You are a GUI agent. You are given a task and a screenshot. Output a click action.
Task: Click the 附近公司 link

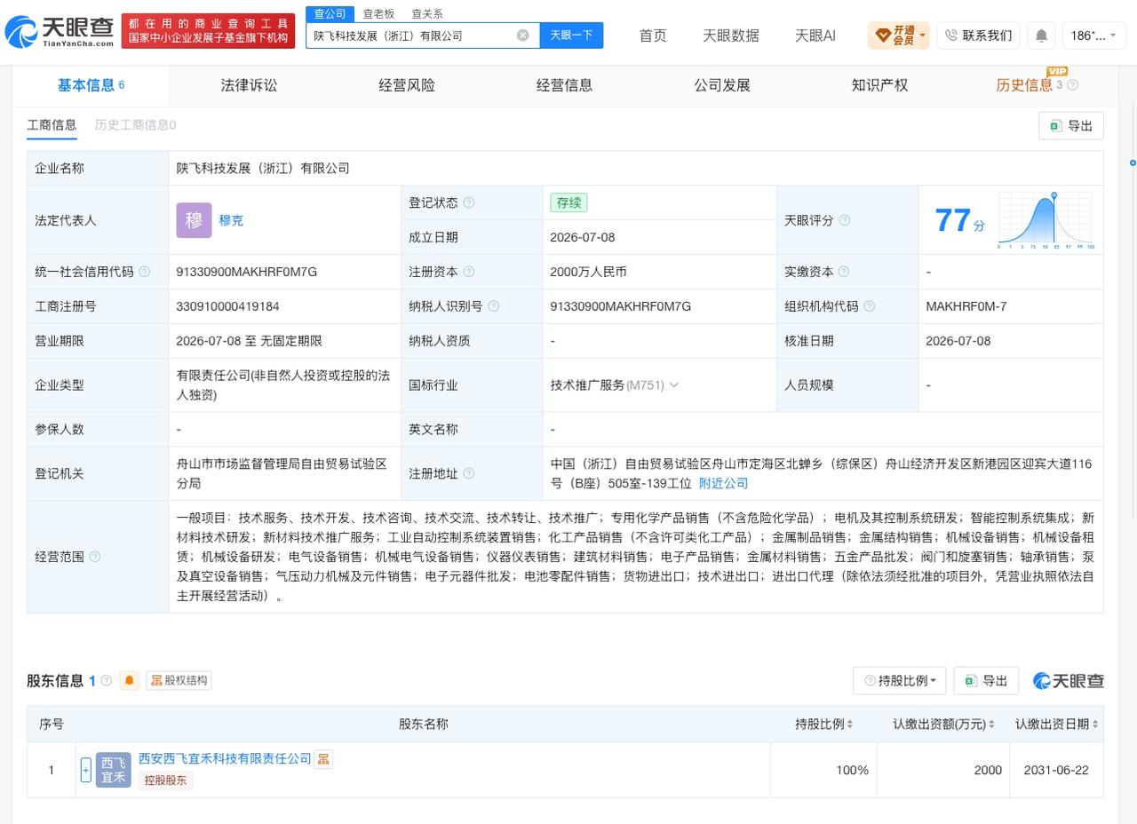[x=723, y=483]
